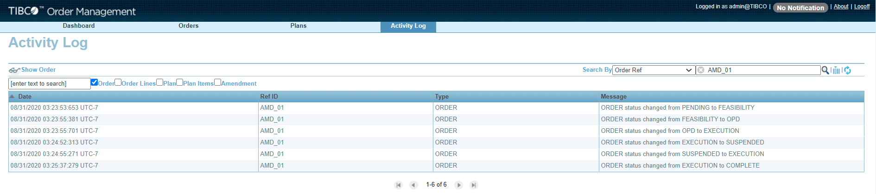
Task: Enable the Order Lines filter checkbox
Action: [118, 82]
